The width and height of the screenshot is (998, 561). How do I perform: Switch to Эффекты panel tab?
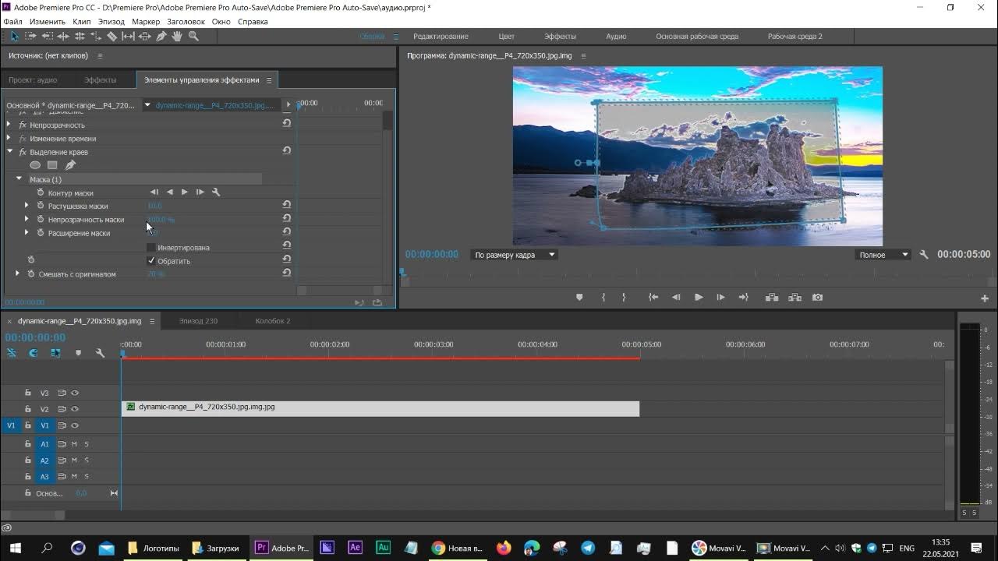[101, 79]
